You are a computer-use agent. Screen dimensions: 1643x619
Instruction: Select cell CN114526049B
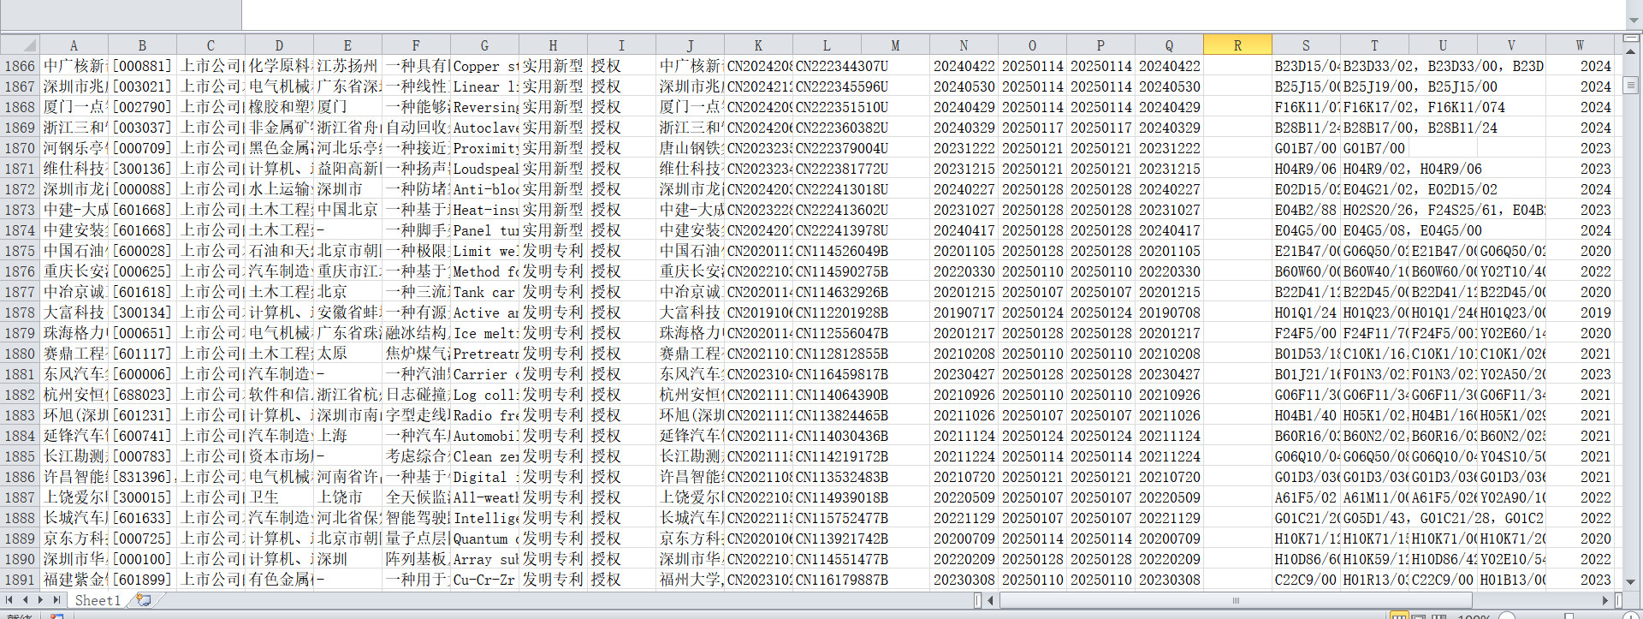(x=842, y=251)
